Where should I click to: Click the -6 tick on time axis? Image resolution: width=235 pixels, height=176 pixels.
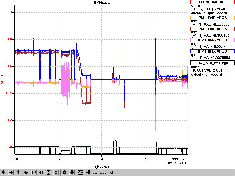point(58,159)
